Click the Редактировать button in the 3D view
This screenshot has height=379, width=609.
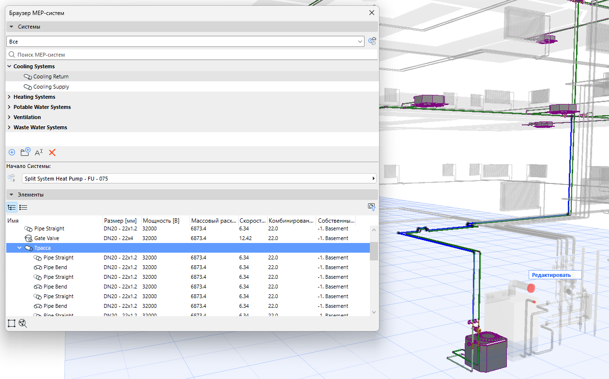tap(551, 275)
